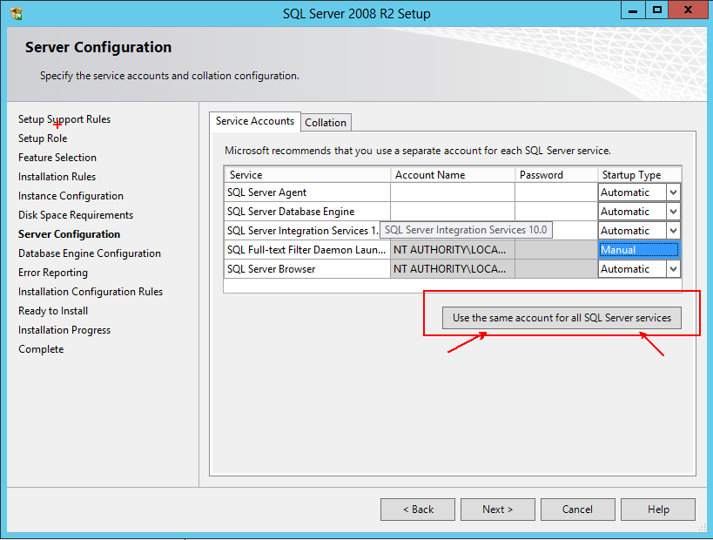Close the SQL Server Setup window
This screenshot has width=713, height=540.
pos(688,10)
